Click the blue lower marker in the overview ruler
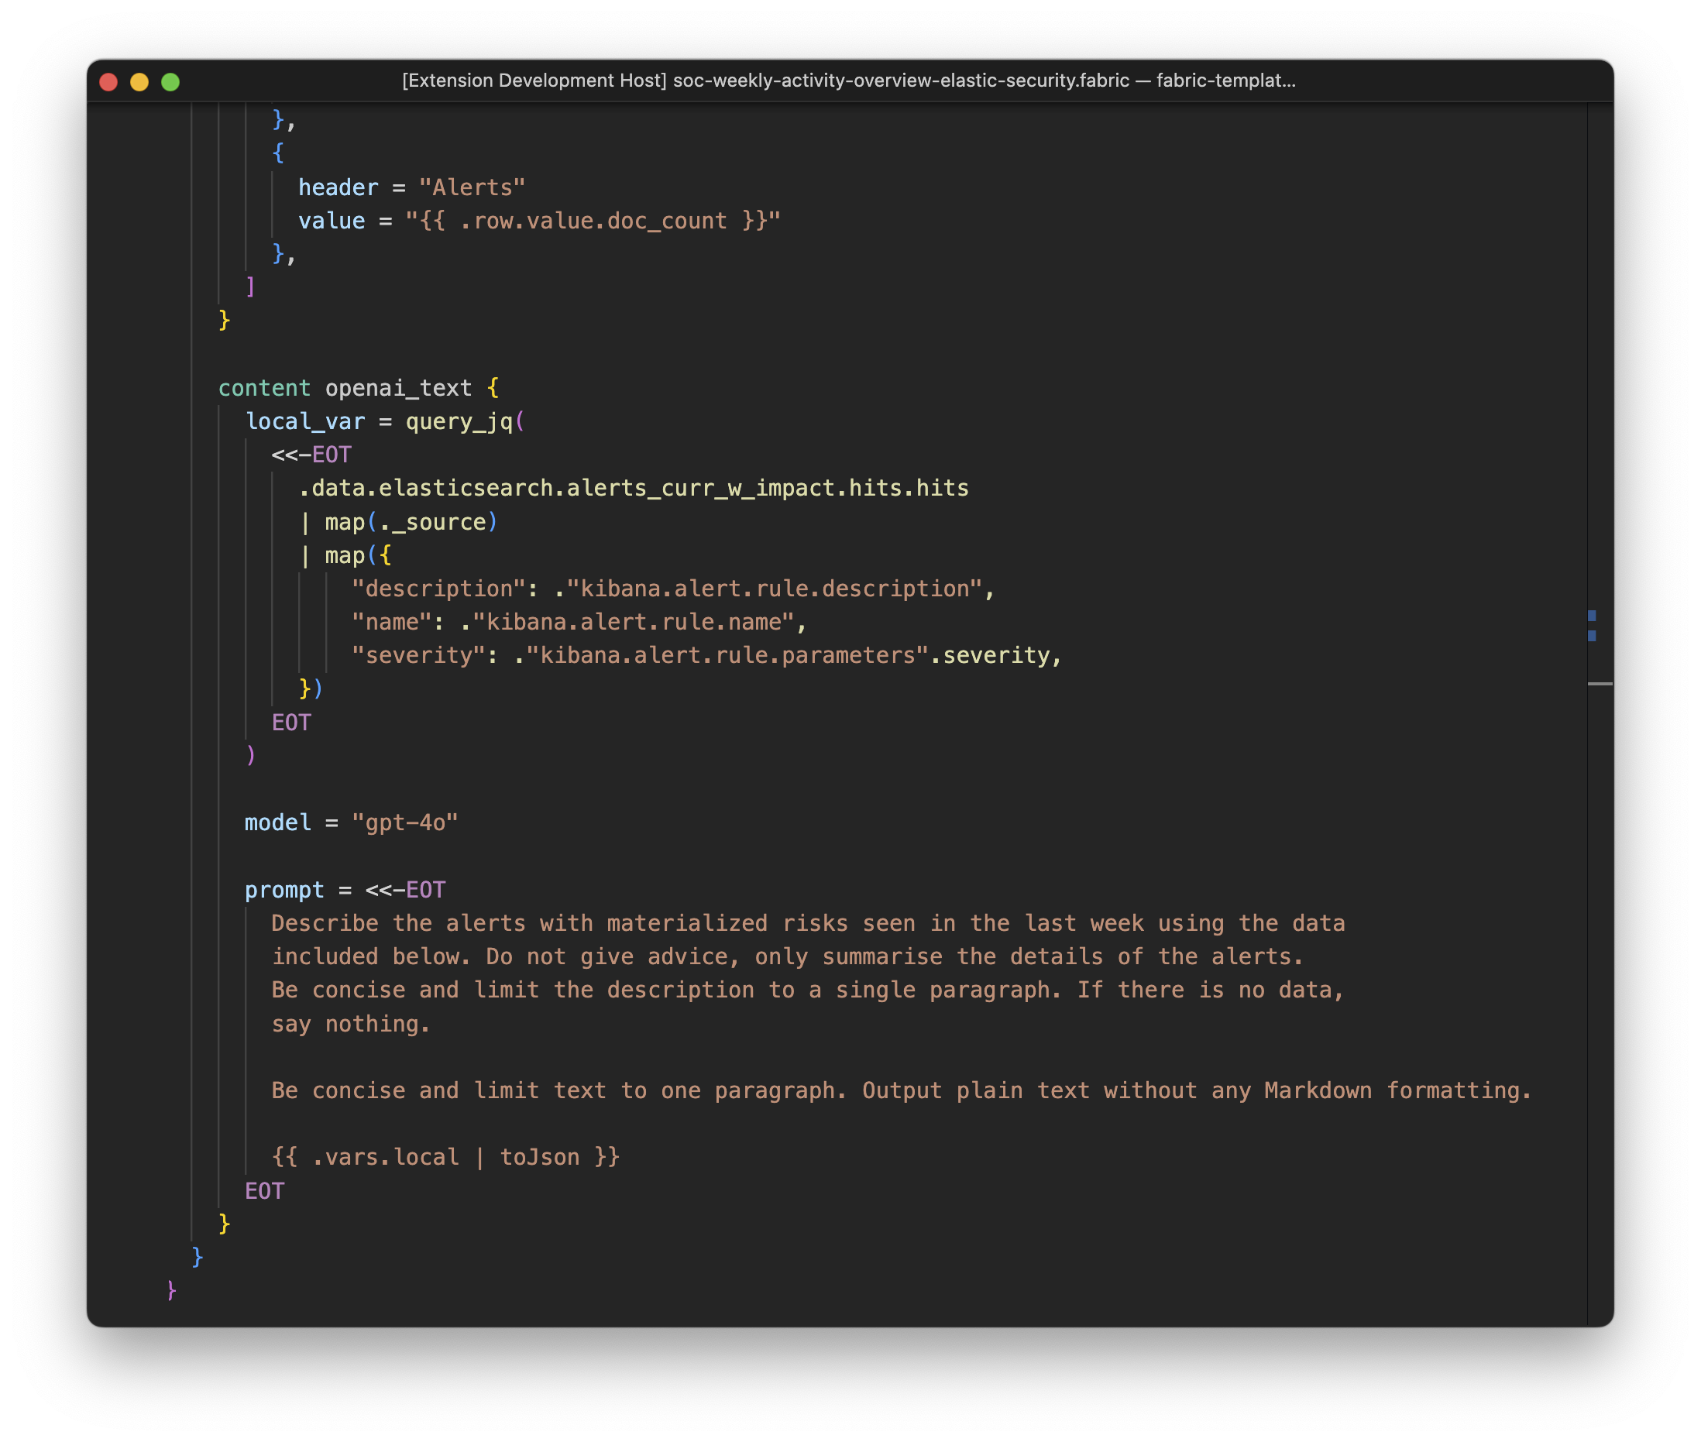1701x1442 pixels. pos(1593,634)
